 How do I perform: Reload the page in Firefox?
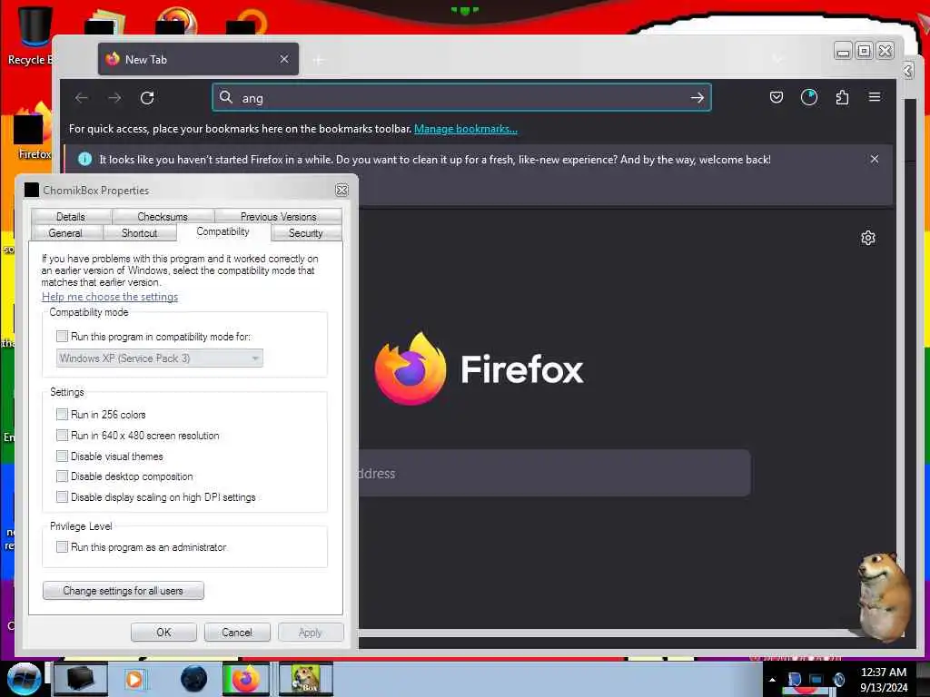[x=147, y=98]
